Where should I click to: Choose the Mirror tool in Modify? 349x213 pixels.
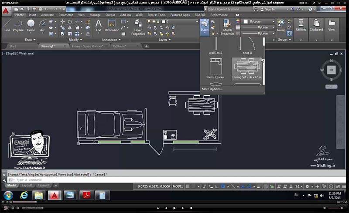(70, 27)
